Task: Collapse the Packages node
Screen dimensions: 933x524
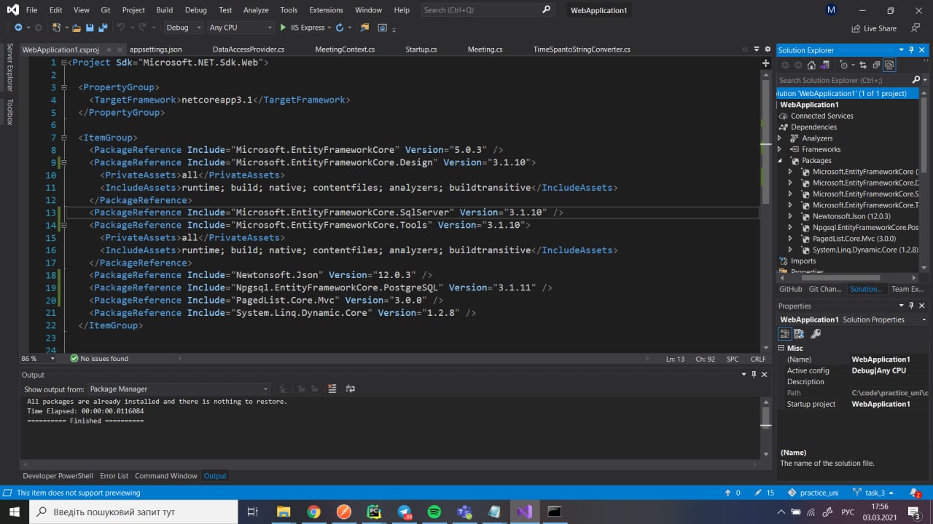Action: pos(779,161)
